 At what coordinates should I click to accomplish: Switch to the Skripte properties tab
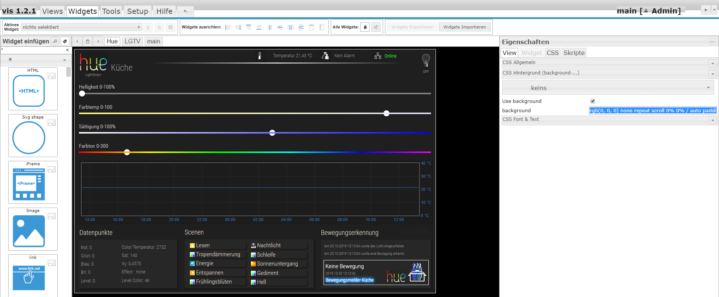(574, 53)
